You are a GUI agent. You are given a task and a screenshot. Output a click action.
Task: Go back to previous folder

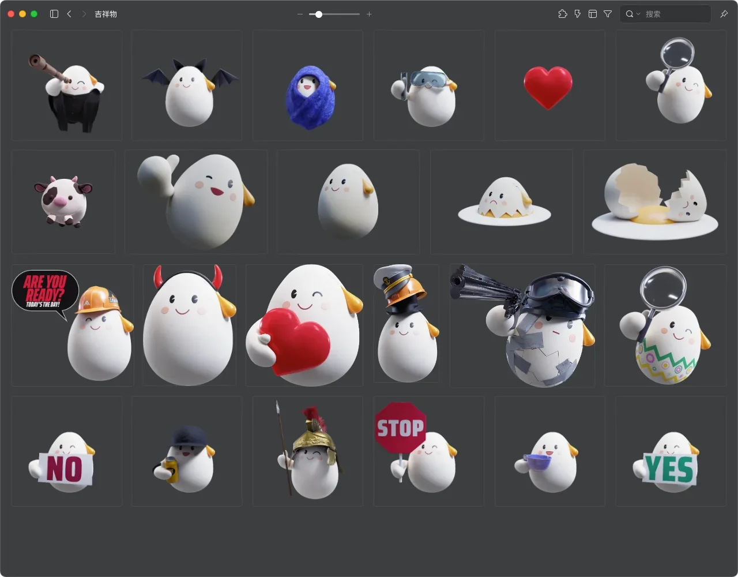point(69,14)
